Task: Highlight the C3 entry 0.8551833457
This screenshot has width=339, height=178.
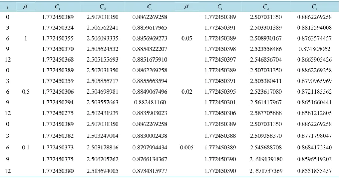Action: pyautogui.click(x=314, y=171)
